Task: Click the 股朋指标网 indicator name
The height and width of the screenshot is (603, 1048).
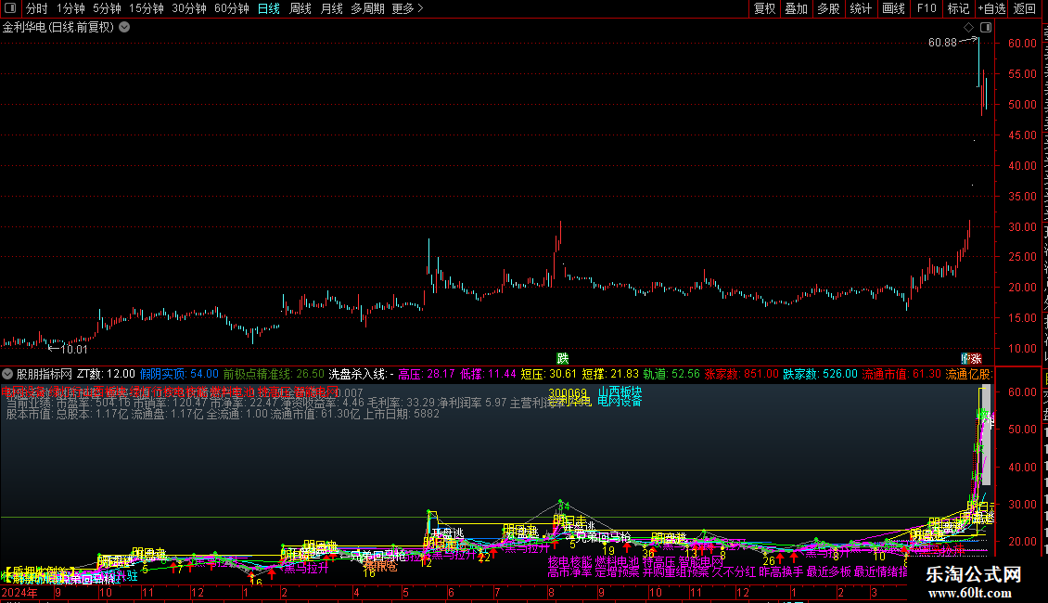Action: (45, 374)
